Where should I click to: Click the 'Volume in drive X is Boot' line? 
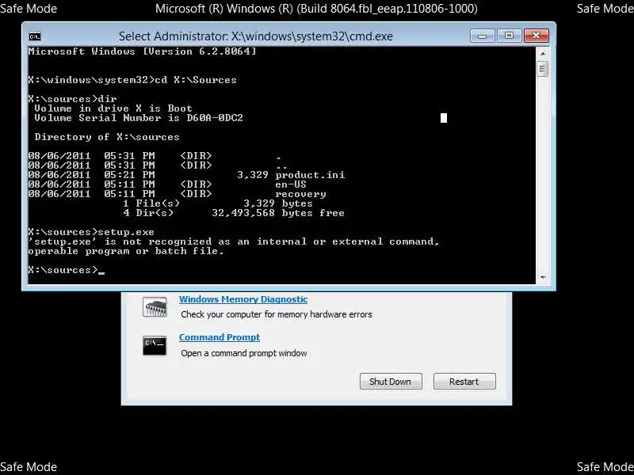pos(113,108)
